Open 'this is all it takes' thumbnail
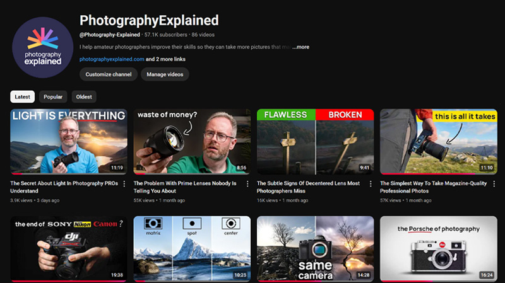The height and width of the screenshot is (283, 505). [438, 142]
